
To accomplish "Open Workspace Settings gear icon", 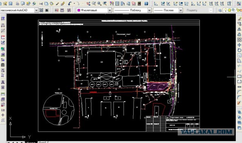I will click(41, 10).
